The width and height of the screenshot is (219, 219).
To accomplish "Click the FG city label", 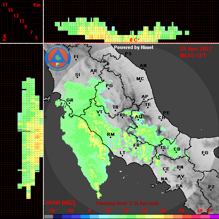I will 205,153.
